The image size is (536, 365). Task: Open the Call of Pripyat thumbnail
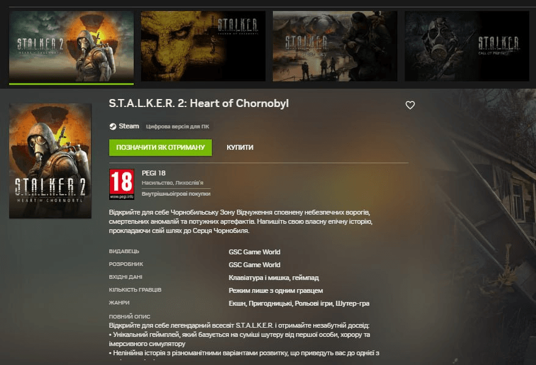(467, 46)
